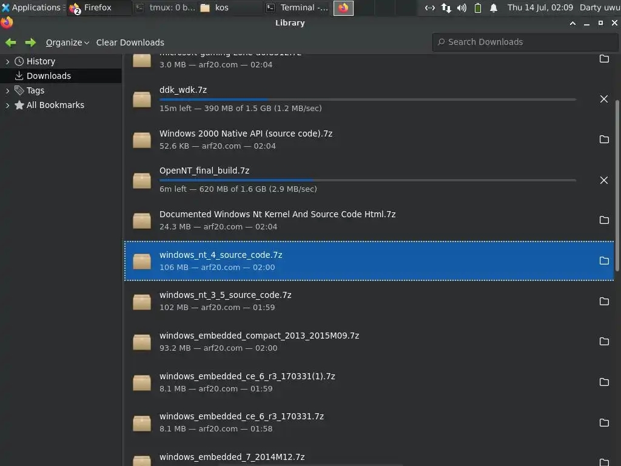Click the data transfer arrows tray icon

[446, 7]
